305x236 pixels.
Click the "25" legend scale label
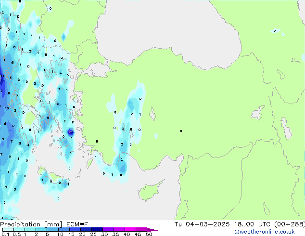(93, 234)
